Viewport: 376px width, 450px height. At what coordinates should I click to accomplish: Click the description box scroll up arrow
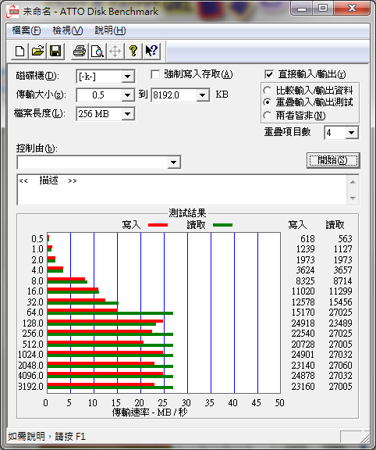pos(353,182)
